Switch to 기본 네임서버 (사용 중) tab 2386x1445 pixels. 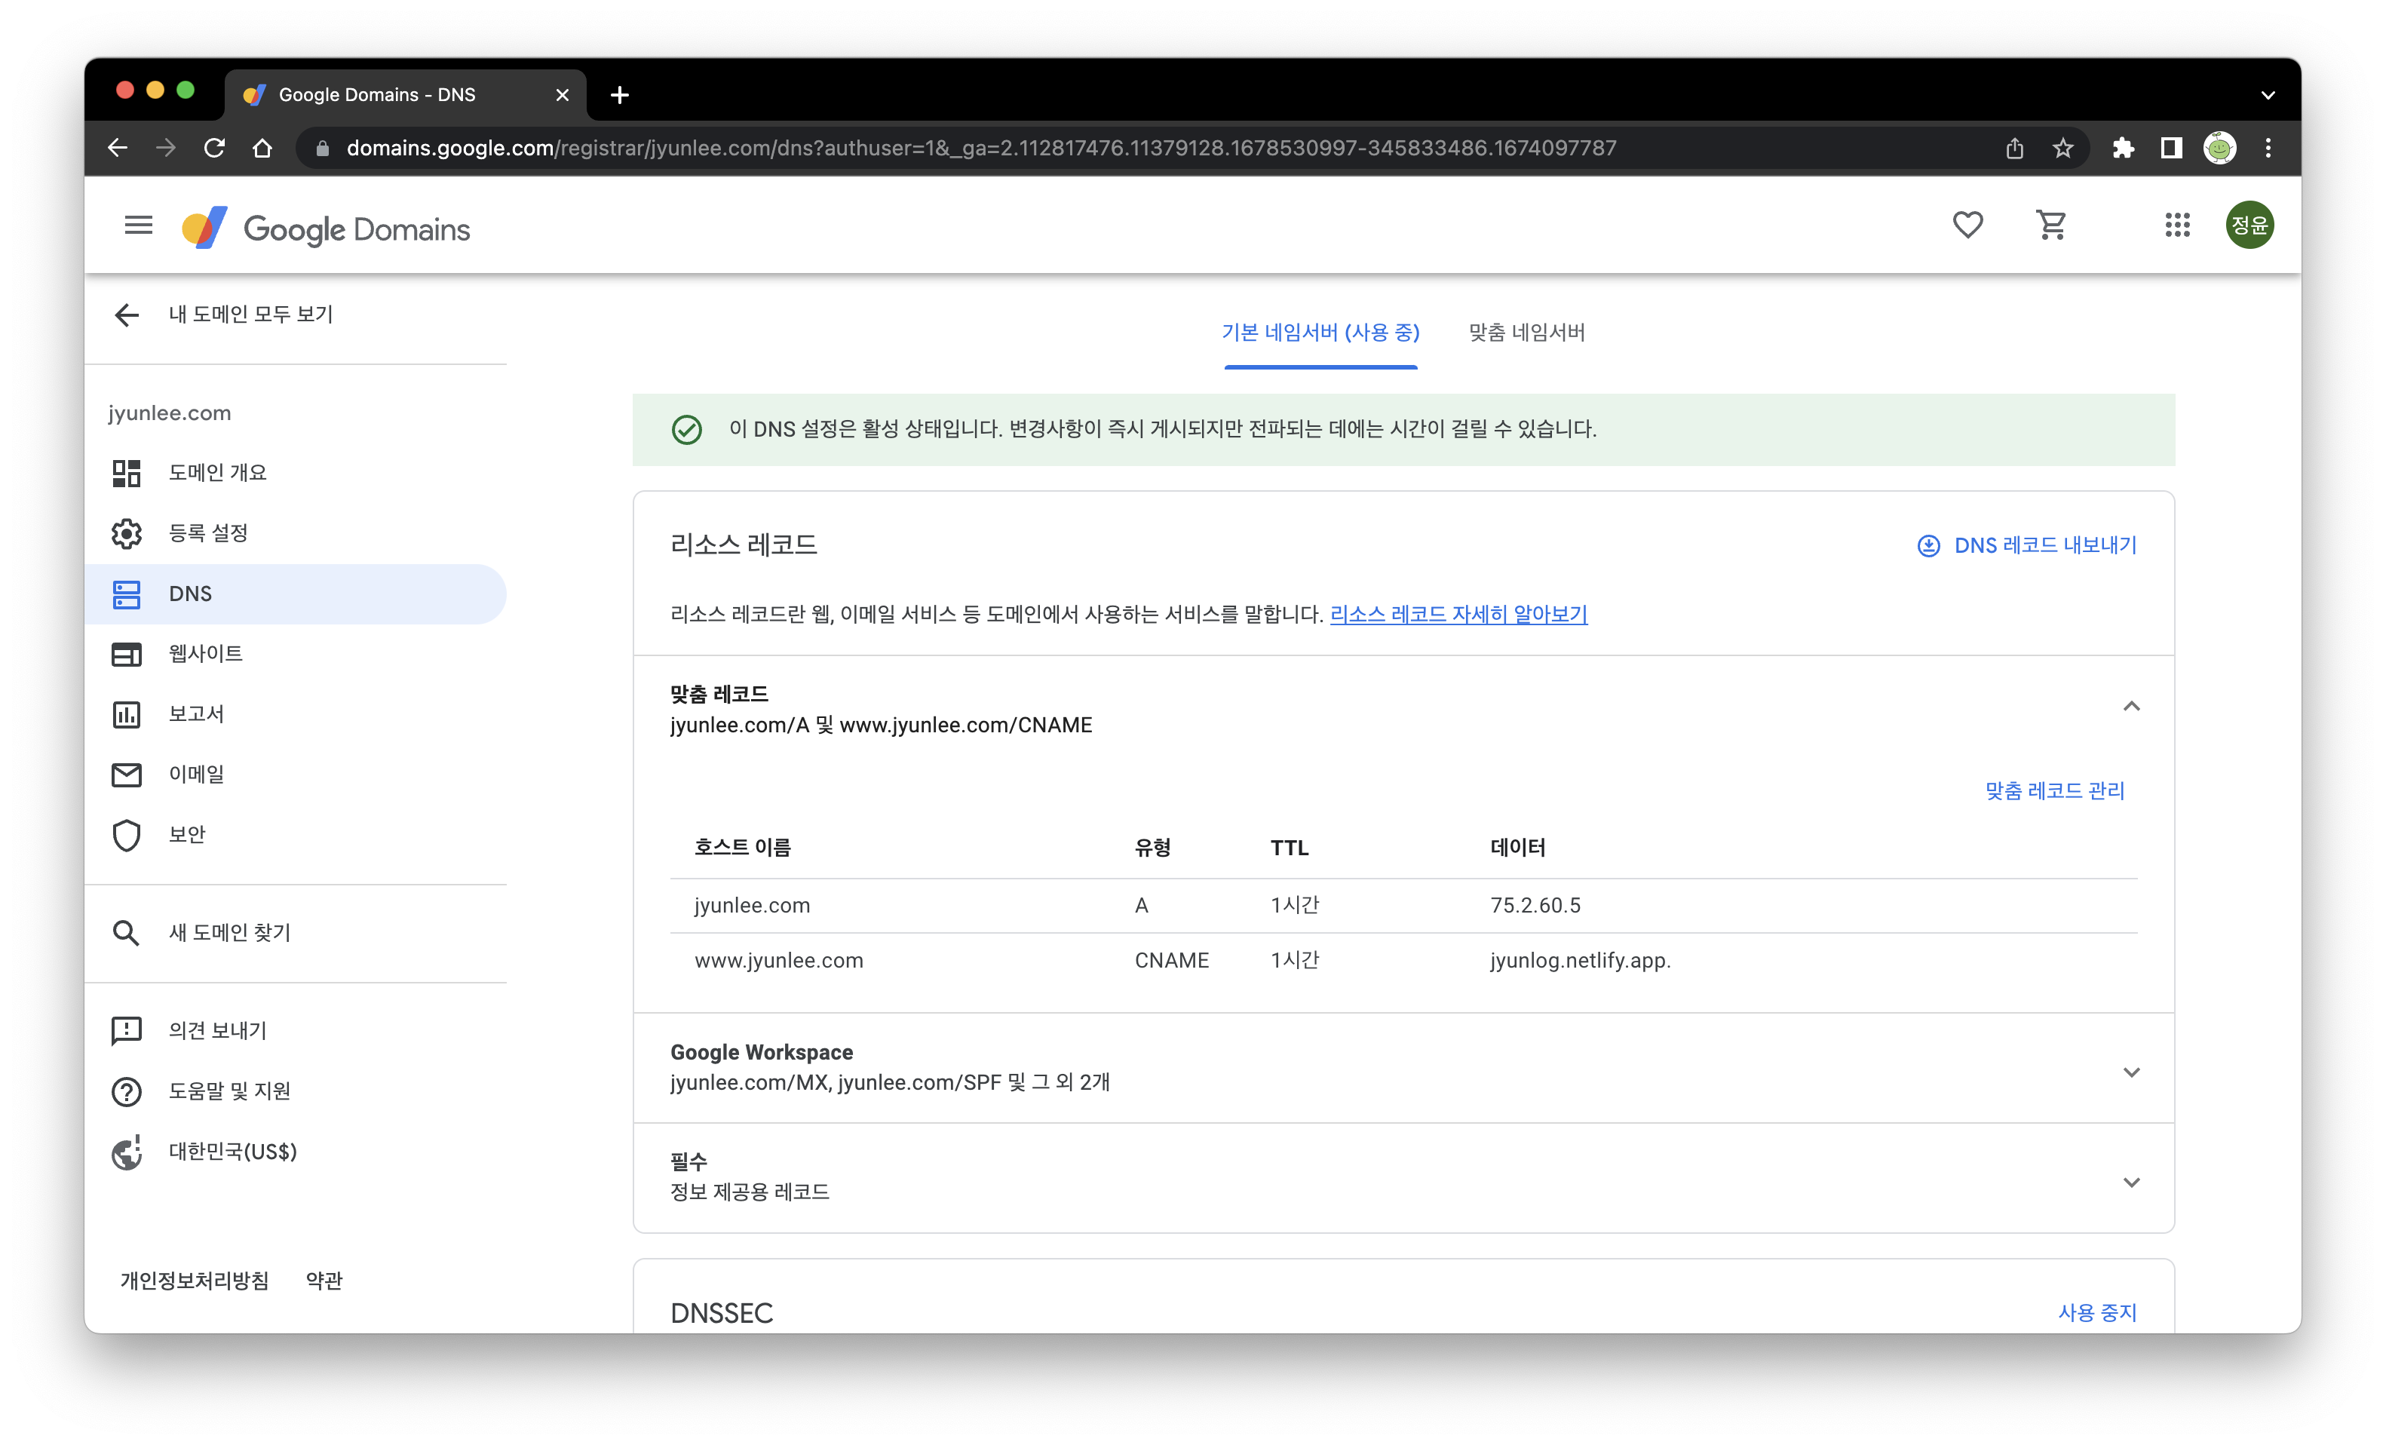[x=1320, y=332]
